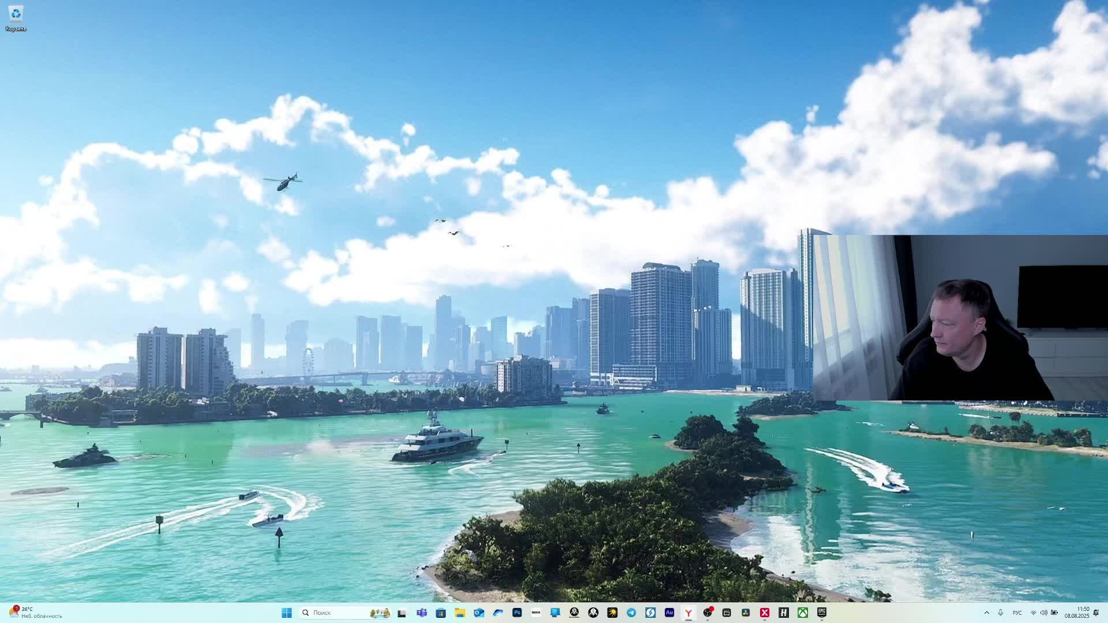Expand hidden system tray icons chevron

[x=987, y=613]
